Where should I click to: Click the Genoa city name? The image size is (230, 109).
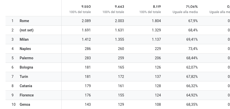[x=25, y=104]
